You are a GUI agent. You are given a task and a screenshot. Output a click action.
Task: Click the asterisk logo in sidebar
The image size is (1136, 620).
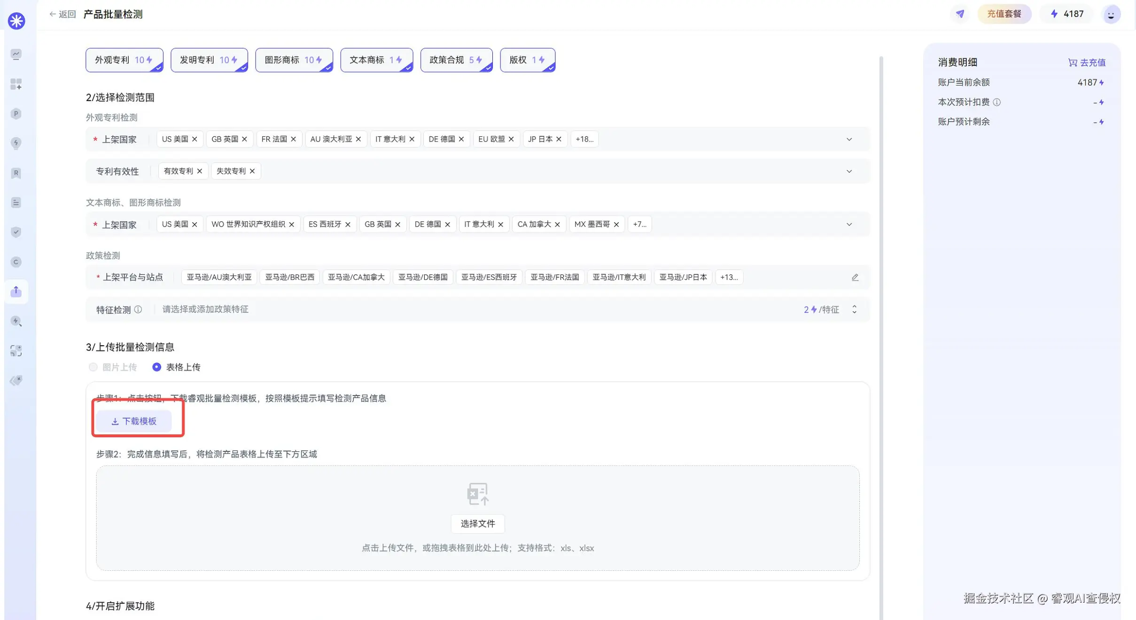coord(16,21)
